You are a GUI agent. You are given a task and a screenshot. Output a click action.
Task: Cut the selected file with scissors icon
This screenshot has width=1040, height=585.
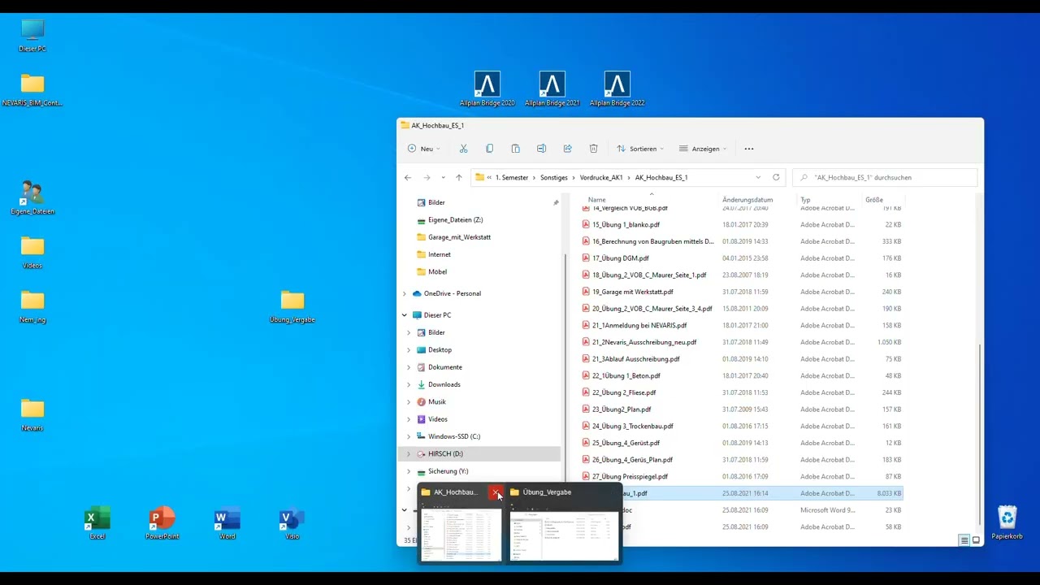coord(463,149)
